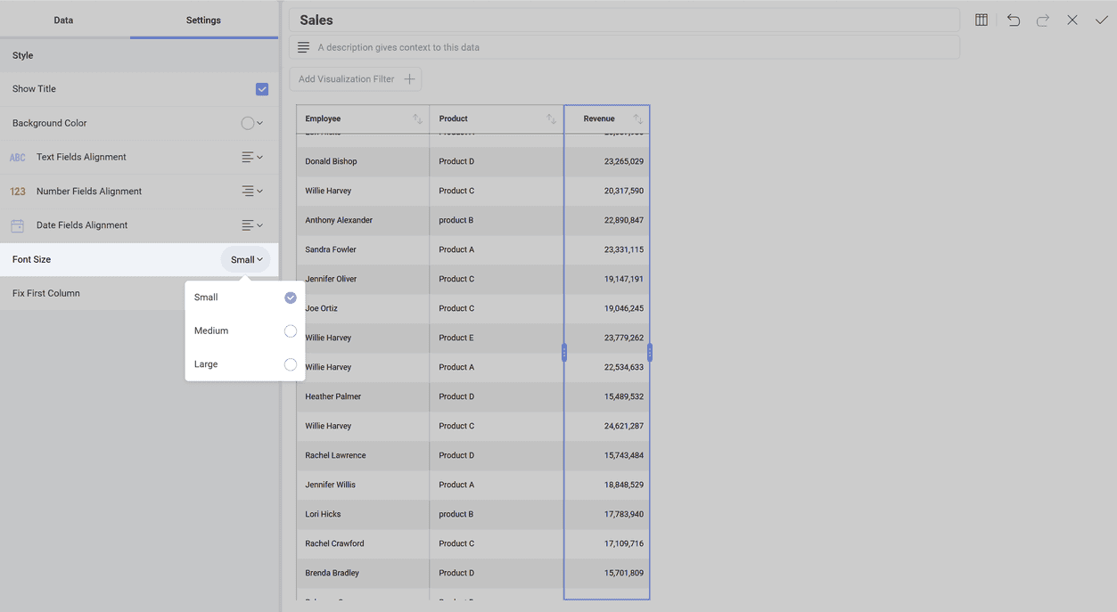1117x612 pixels.
Task: Click the Jennifer Oliver cell
Action: click(x=363, y=279)
